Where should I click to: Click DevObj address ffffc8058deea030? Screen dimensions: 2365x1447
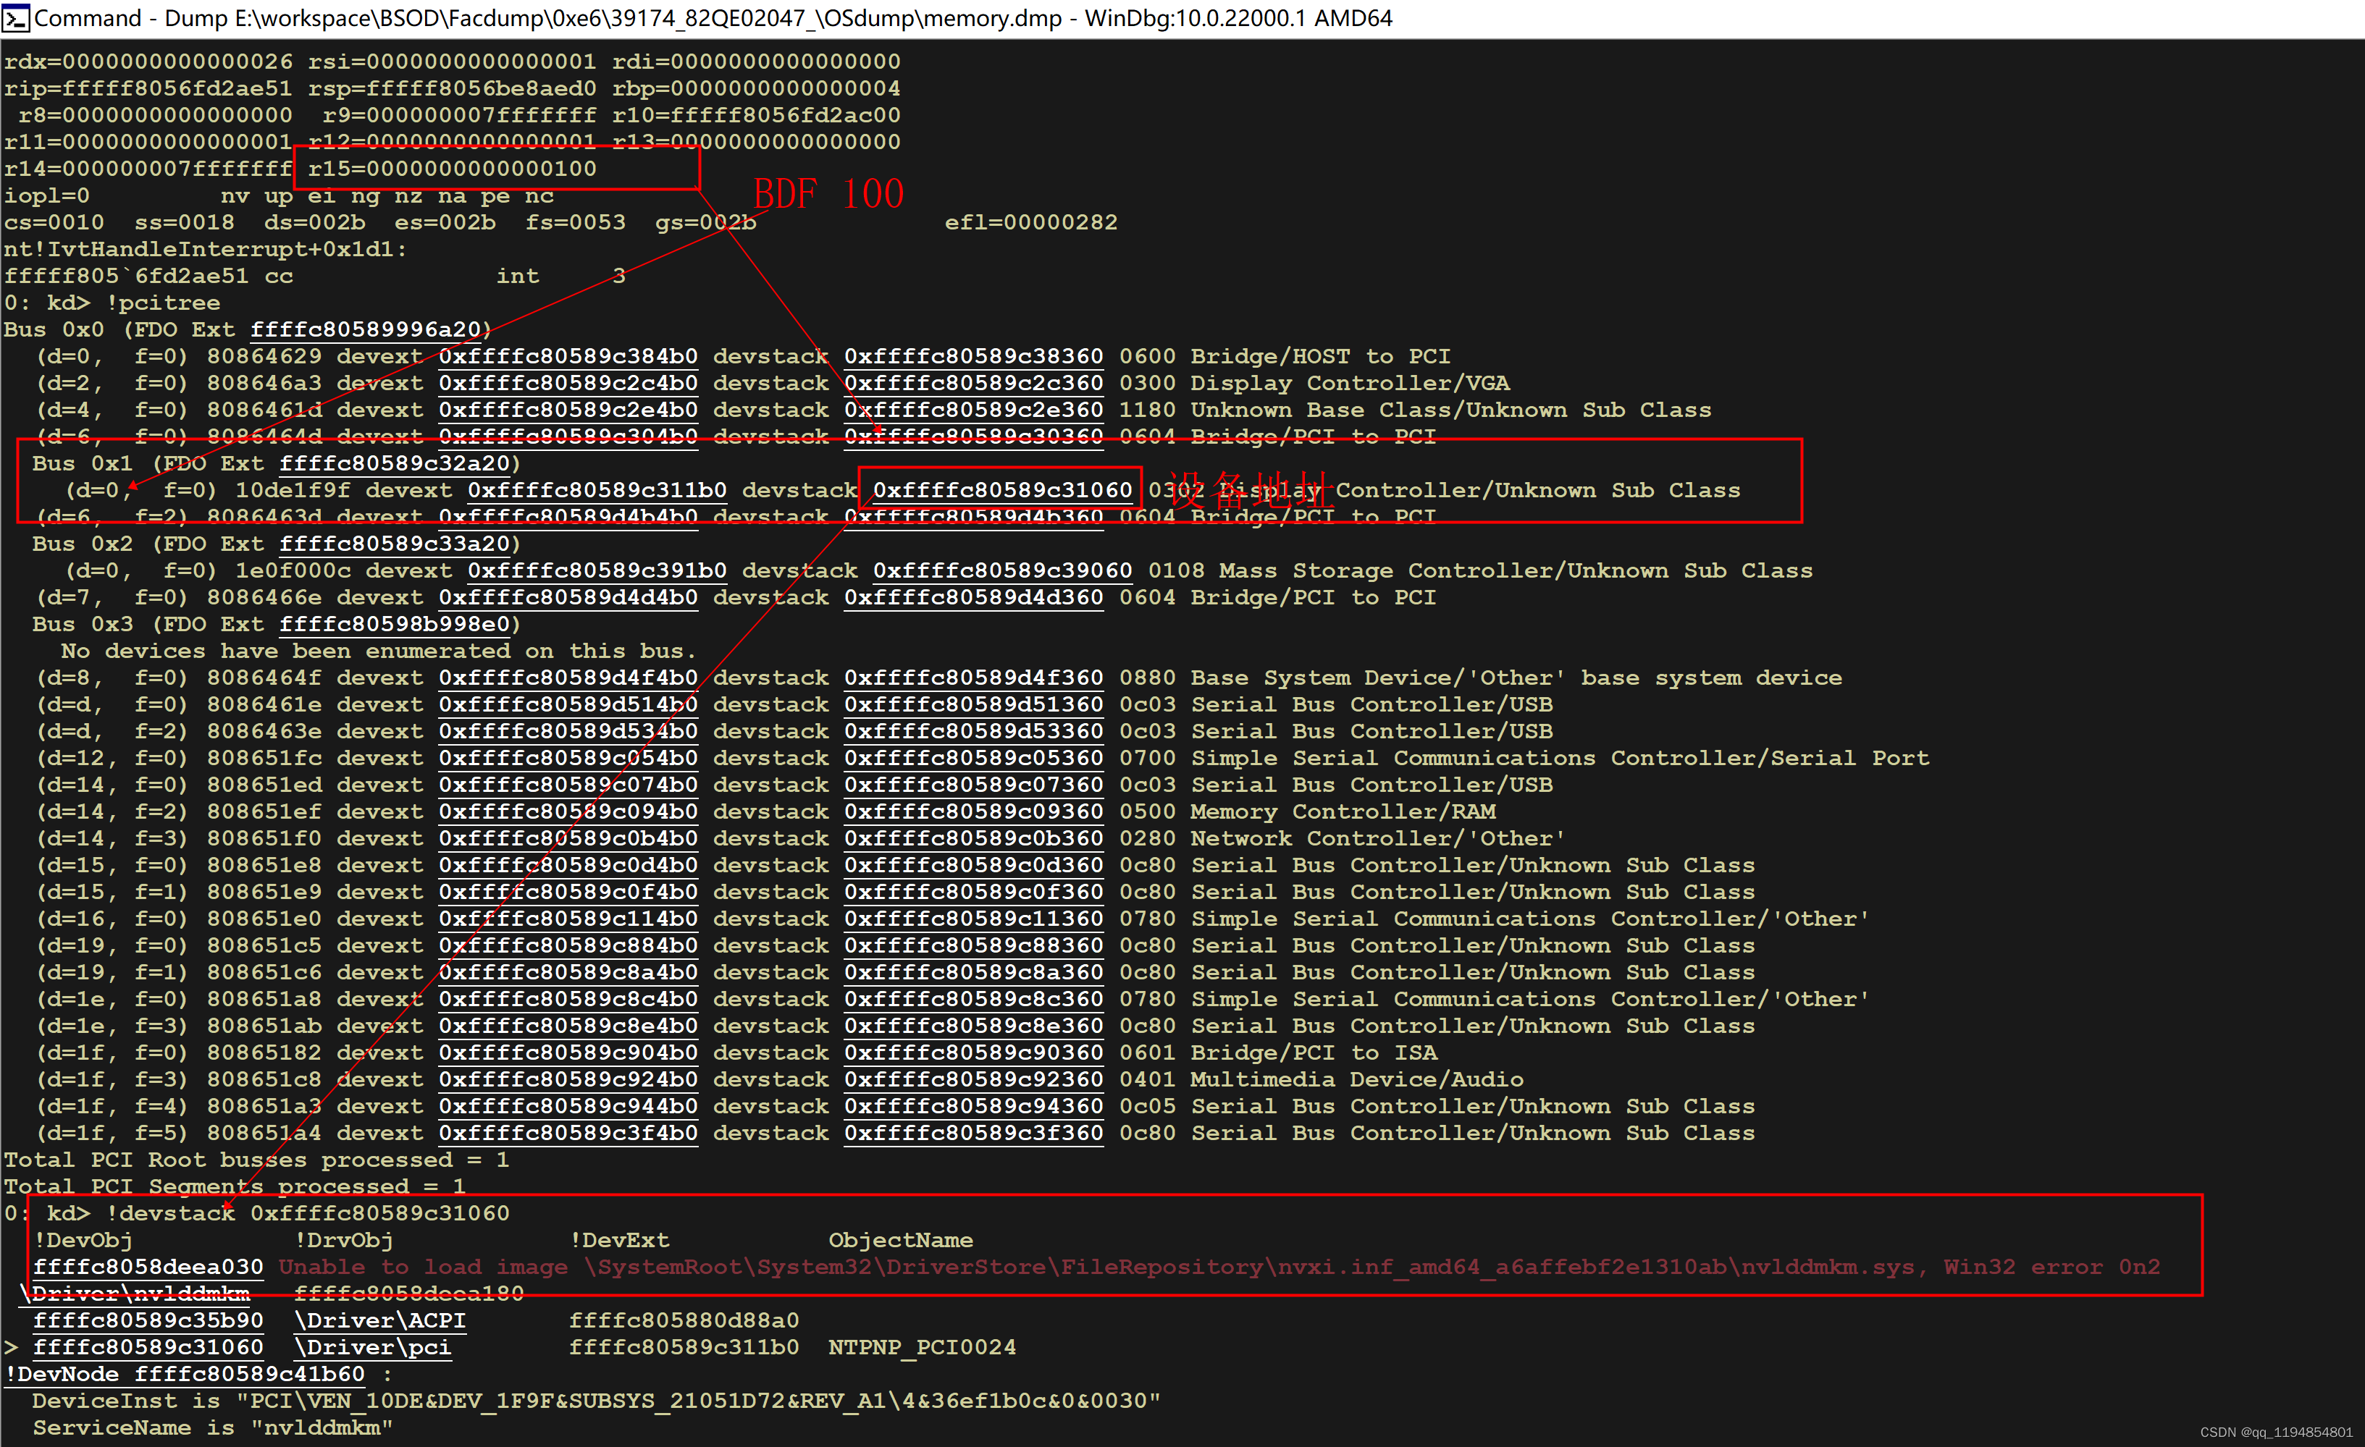point(148,1267)
